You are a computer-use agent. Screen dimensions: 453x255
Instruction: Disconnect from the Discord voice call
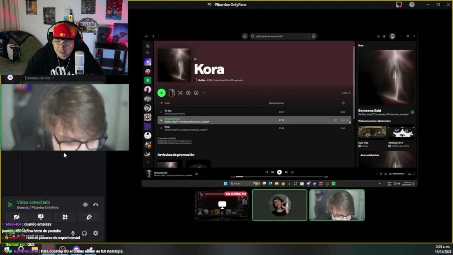(96, 204)
